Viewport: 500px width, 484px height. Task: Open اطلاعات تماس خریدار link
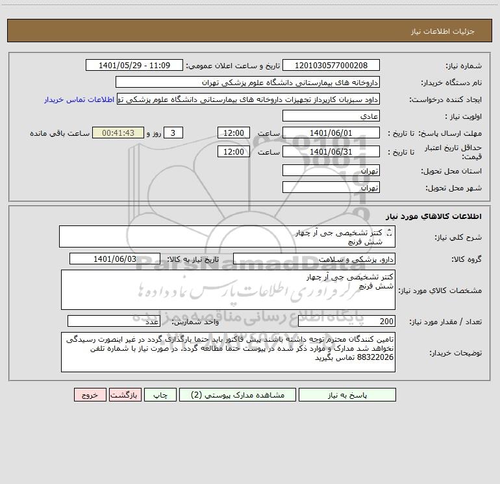tap(79, 99)
